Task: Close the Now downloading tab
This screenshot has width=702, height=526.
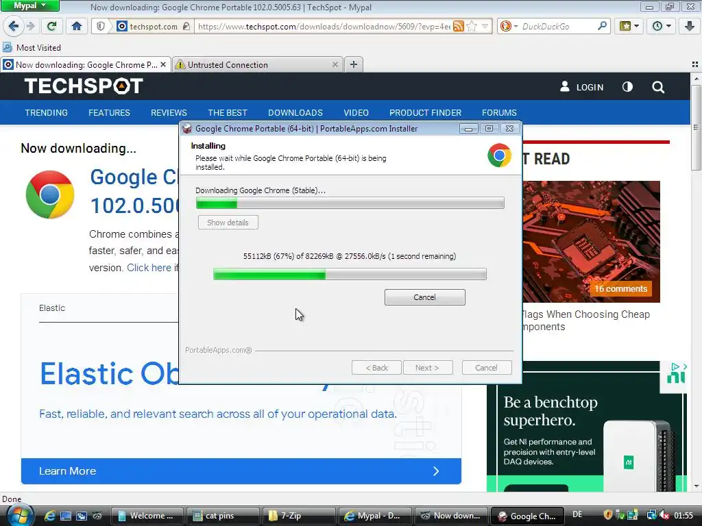Action: (x=163, y=64)
